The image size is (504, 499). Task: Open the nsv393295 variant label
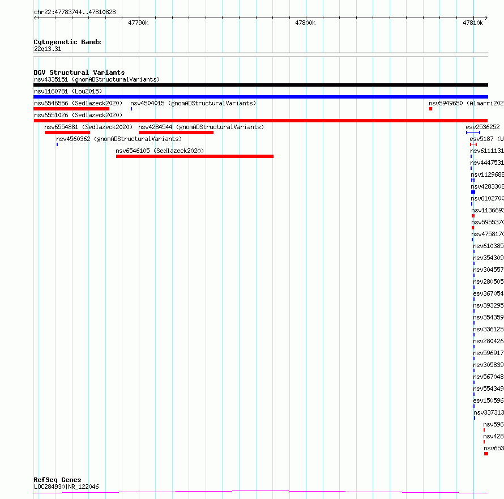[489, 305]
